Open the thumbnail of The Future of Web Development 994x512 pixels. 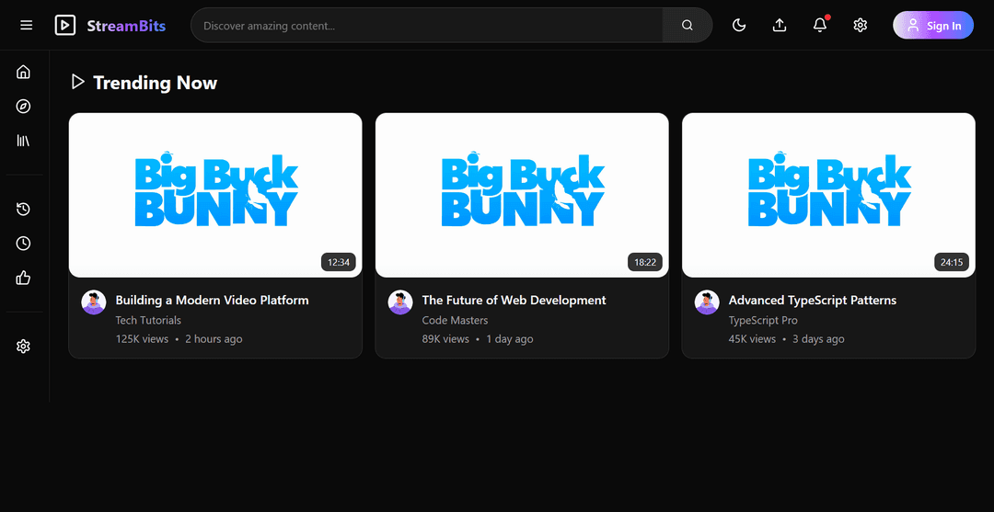pos(522,195)
